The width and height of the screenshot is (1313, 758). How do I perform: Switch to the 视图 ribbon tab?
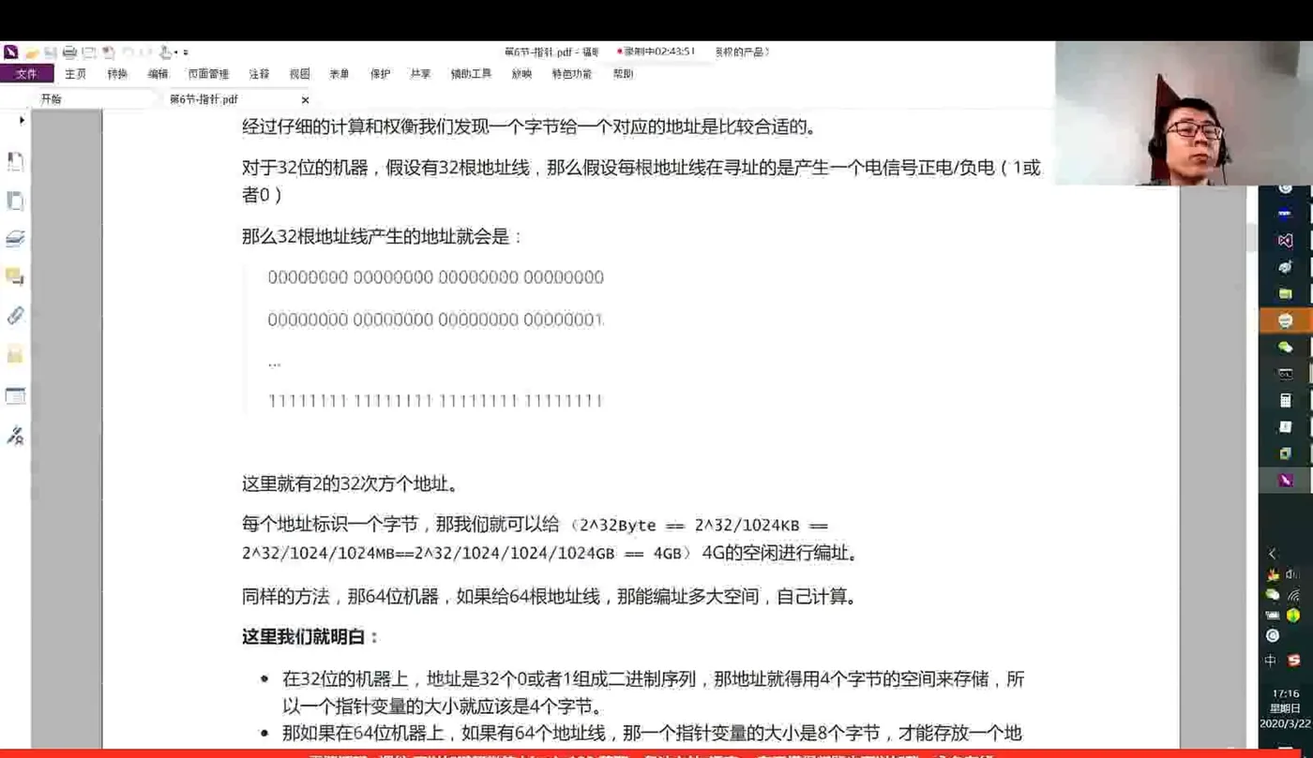click(x=299, y=74)
